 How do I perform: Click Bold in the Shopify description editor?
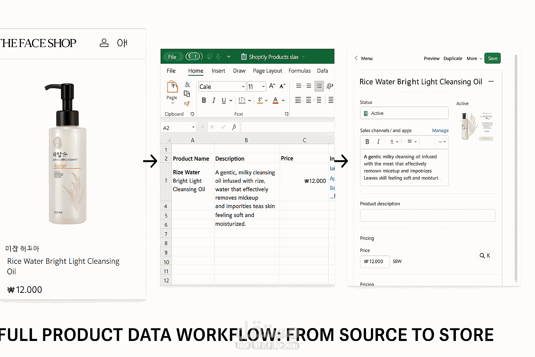point(367,142)
